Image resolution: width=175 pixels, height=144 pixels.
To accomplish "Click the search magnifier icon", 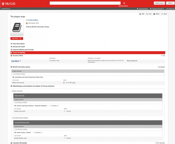I will click(124, 3).
